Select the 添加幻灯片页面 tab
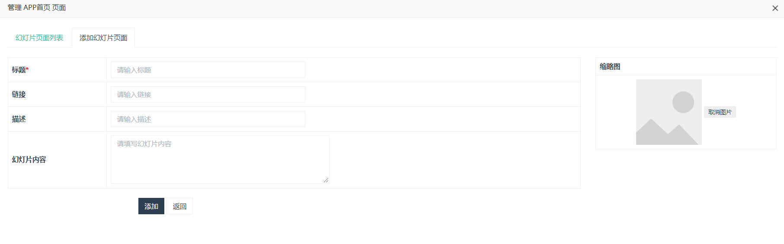Image resolution: width=784 pixels, height=244 pixels. 103,38
